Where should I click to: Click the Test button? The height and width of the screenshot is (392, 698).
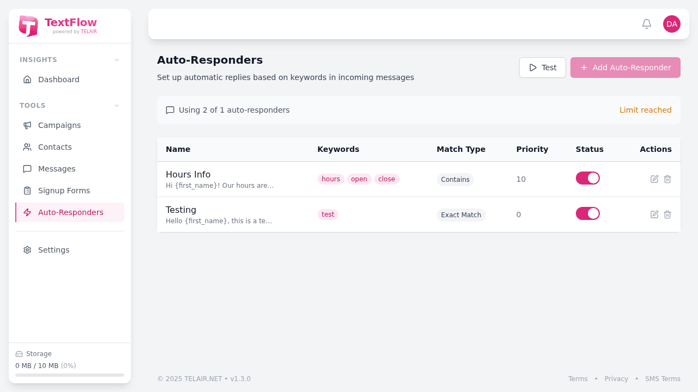pos(542,68)
